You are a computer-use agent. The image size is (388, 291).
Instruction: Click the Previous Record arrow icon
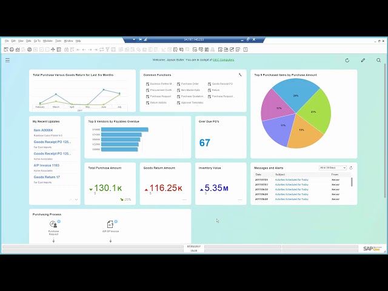(84, 50)
